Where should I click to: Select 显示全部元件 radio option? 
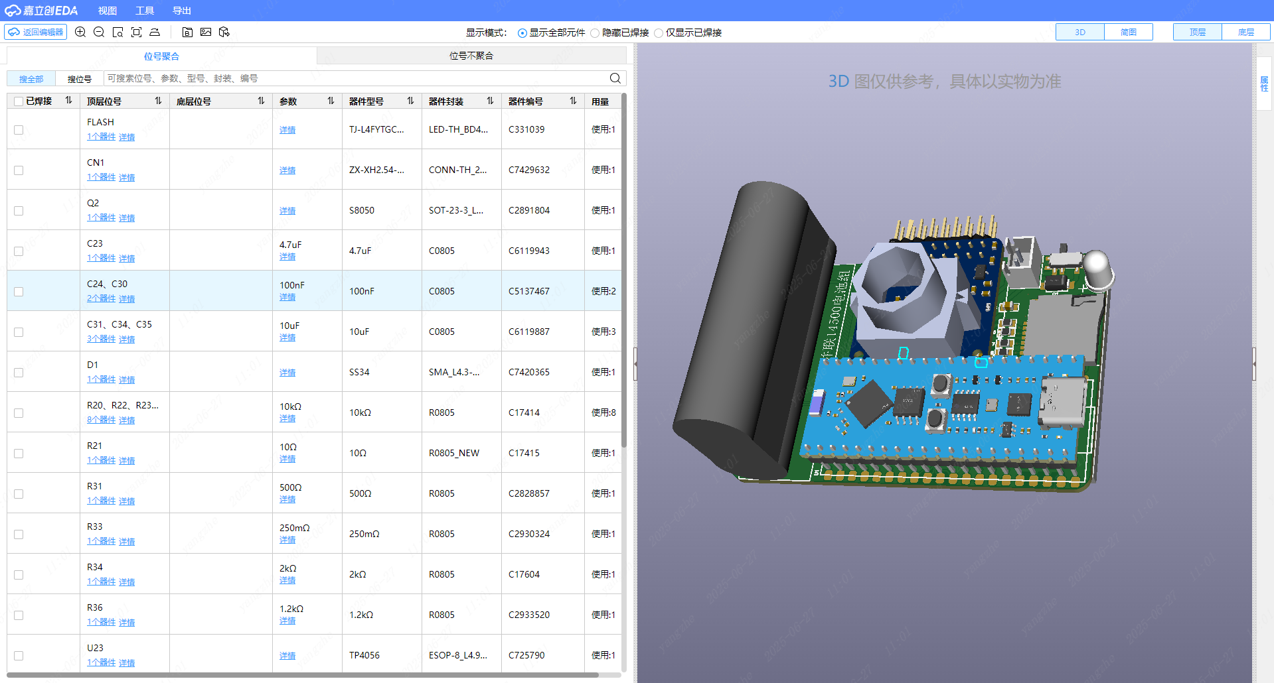[x=522, y=33]
